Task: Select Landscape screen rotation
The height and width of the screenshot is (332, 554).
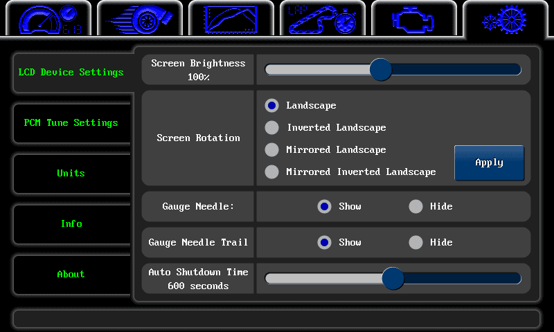Action: point(272,106)
